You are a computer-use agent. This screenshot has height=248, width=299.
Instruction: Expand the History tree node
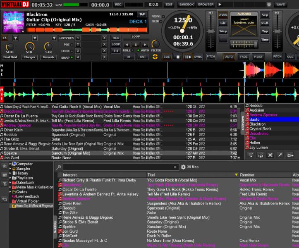(10, 173)
